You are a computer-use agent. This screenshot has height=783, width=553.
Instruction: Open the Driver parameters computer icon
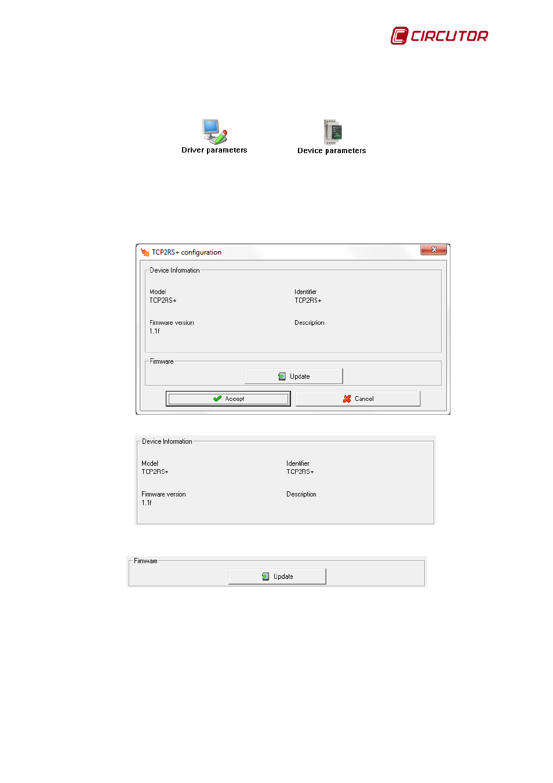point(214,132)
